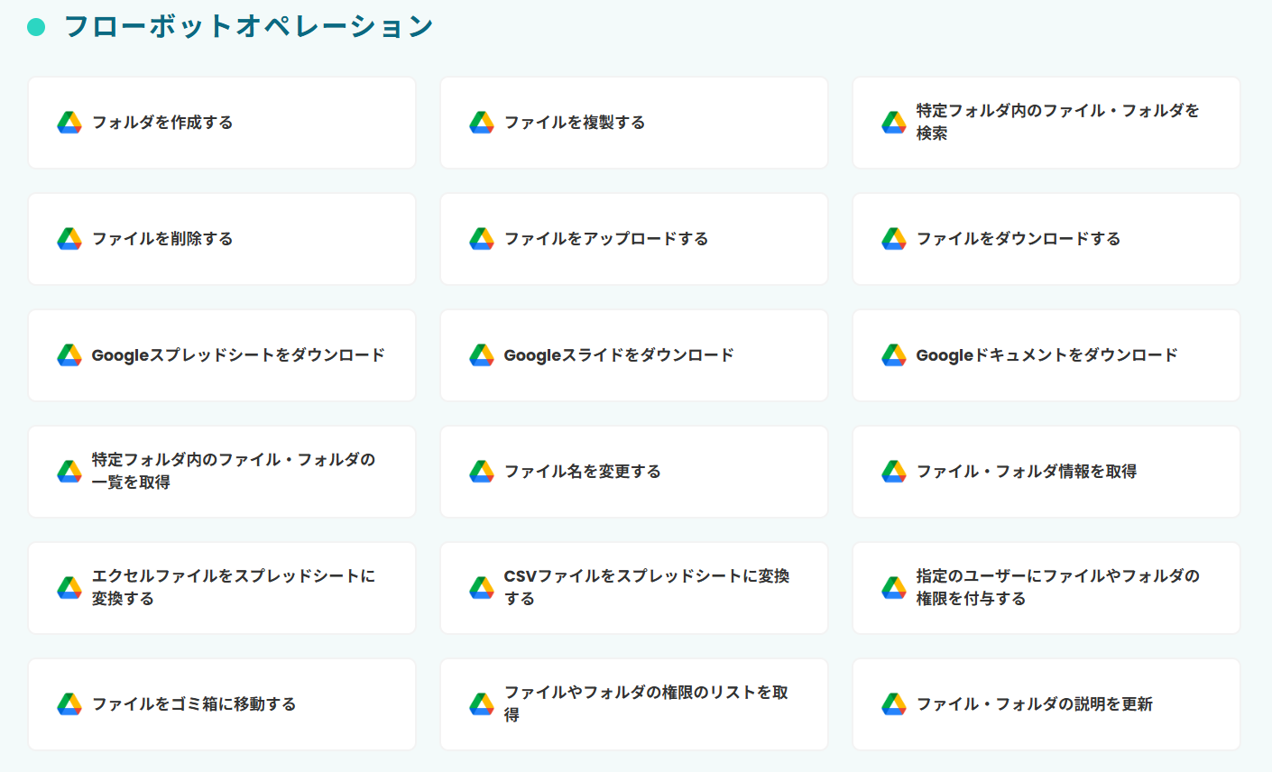Open 特定フォルダ内のファイル・フォルダの一覧を取得 card
Screen dimensions: 1272x772
pyautogui.click(x=233, y=471)
